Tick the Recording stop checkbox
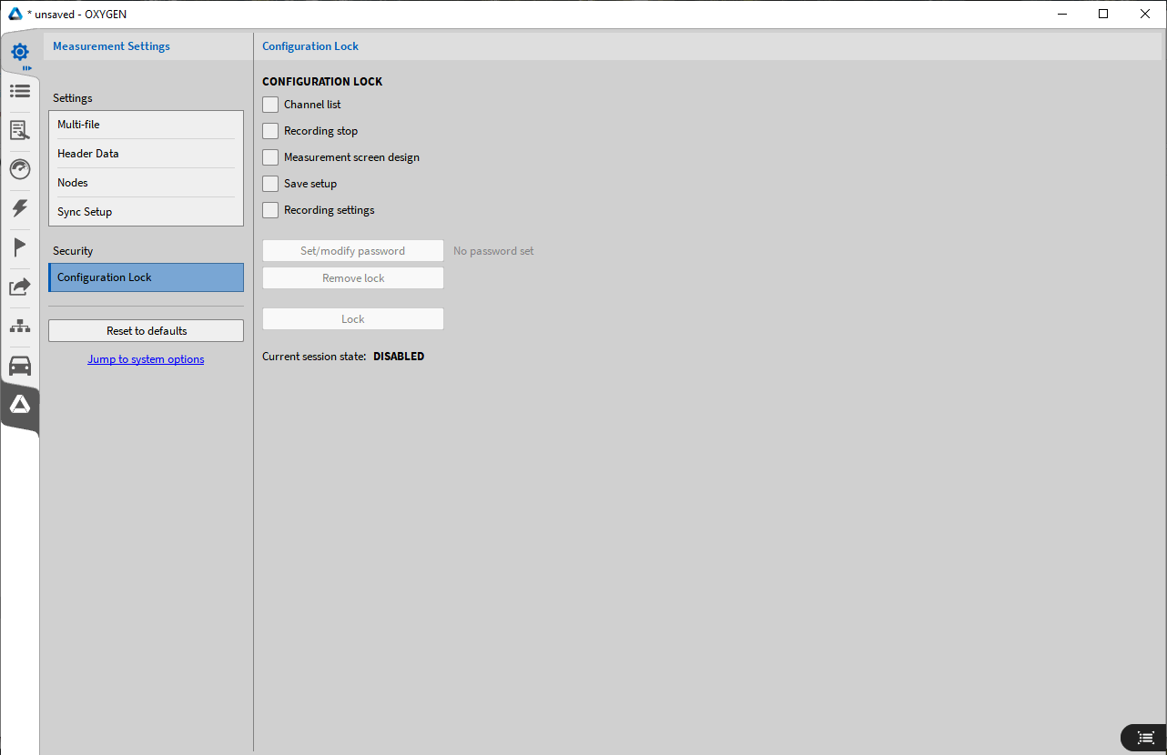The width and height of the screenshot is (1167, 755). click(270, 131)
